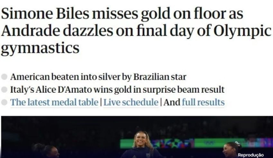Viewport: 273px width, 158px height.
Task: Click gray bullet beside "American beaten into silver"
Action: pos(5,77)
